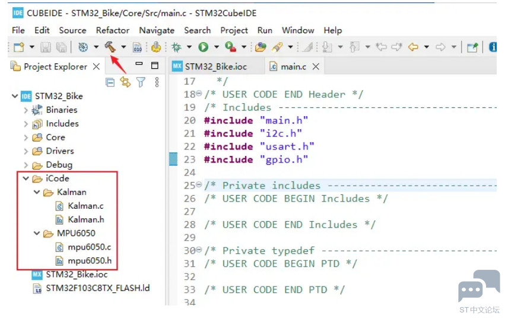
Task: Collapse the MPU6050 folder
Action: click(x=37, y=233)
